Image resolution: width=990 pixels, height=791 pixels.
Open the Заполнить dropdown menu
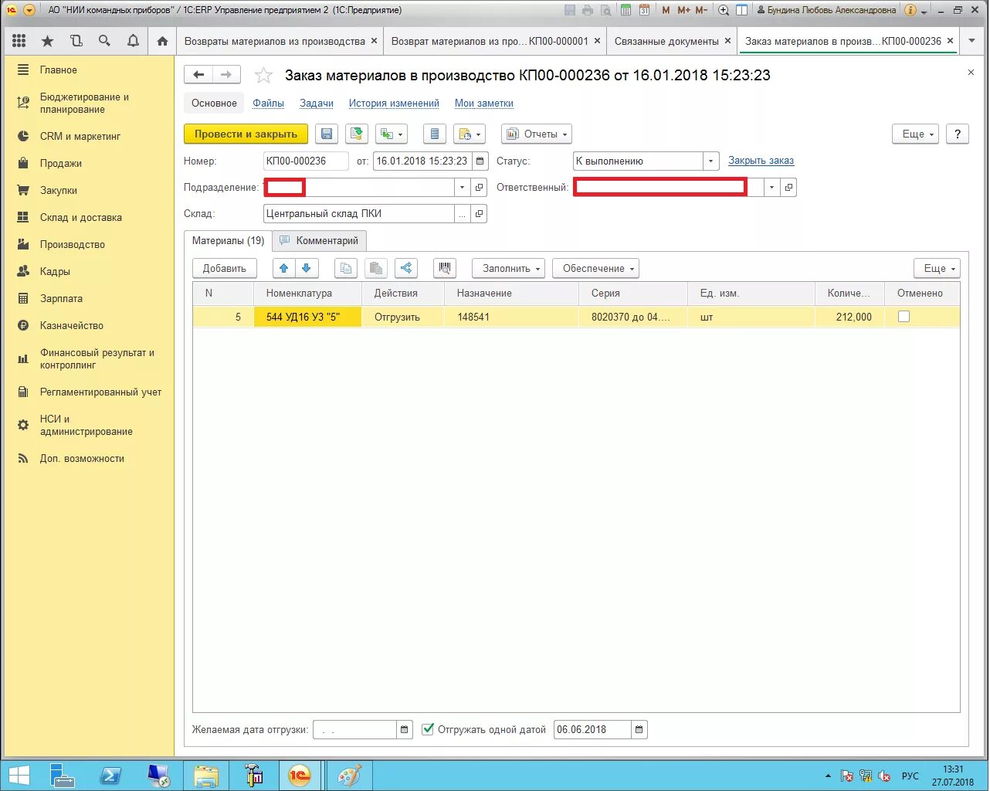(x=509, y=268)
